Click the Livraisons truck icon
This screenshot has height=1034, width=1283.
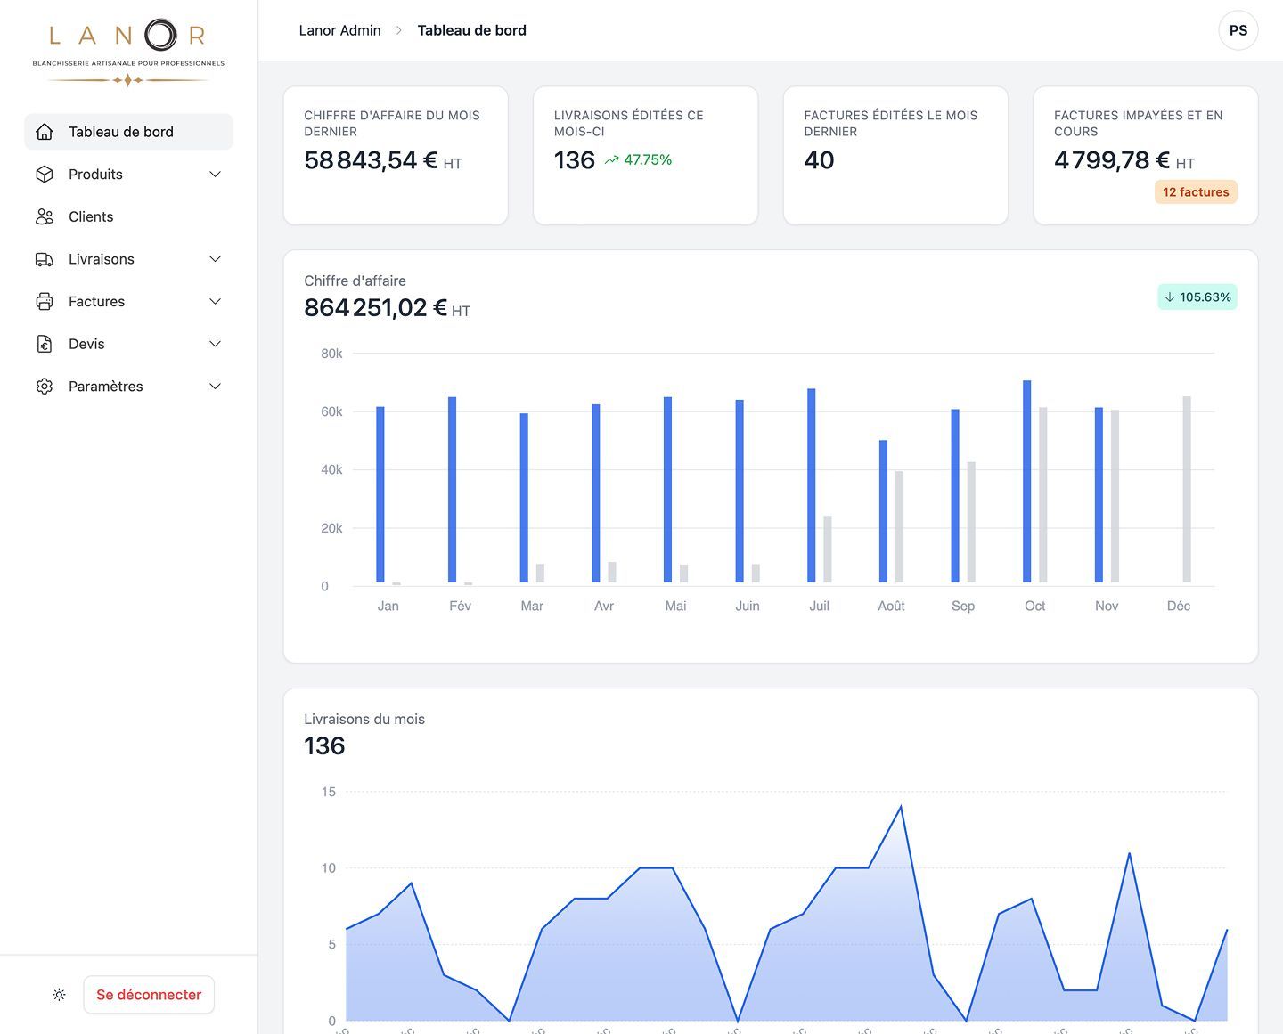(45, 259)
